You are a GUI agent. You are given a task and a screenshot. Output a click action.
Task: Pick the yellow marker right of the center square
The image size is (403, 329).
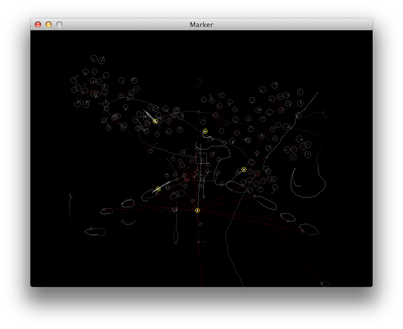pos(244,169)
